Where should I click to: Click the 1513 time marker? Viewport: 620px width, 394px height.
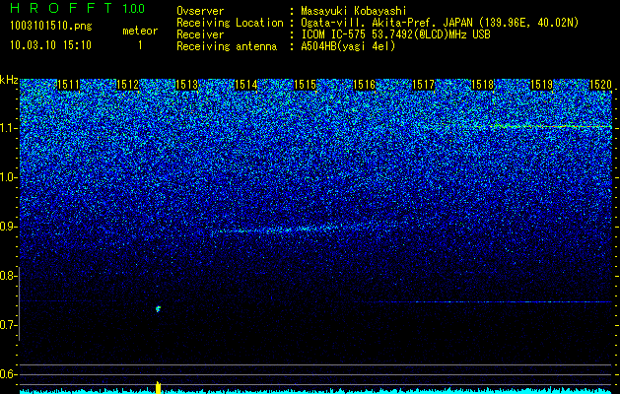[x=186, y=85]
